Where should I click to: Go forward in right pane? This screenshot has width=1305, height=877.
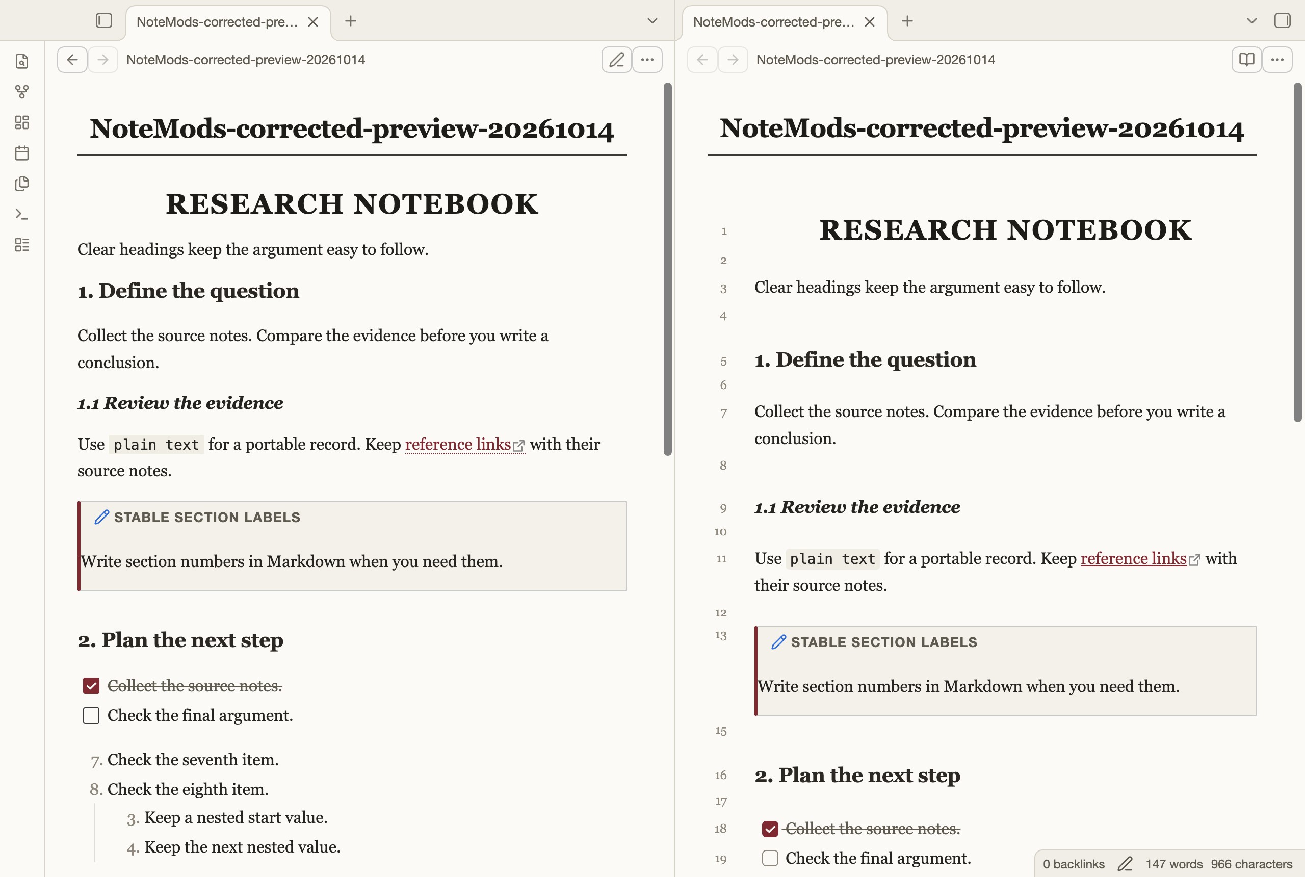click(733, 59)
